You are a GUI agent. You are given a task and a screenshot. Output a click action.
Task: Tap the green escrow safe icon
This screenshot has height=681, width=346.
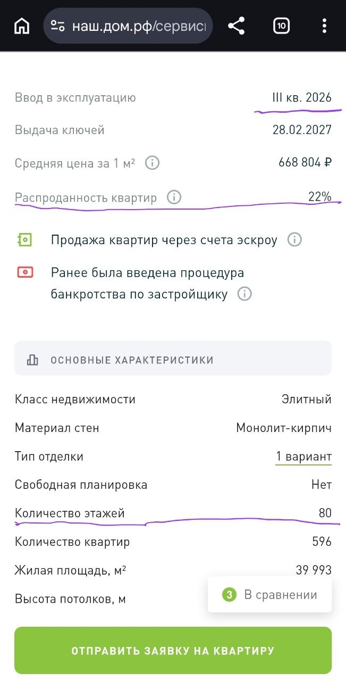coord(24,240)
